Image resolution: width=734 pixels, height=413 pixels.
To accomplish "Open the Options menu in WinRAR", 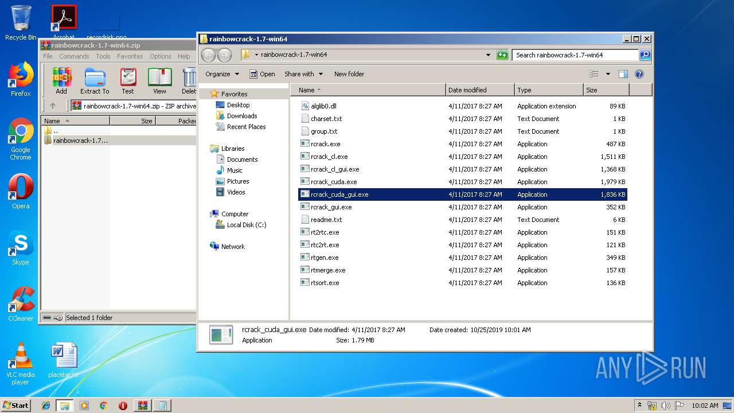I will click(161, 56).
